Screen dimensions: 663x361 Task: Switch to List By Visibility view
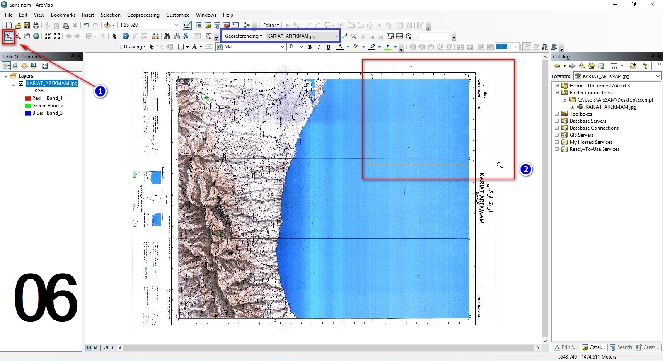coord(24,66)
